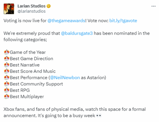
Task: Click the emoji beside Best Community Support
Action: (x=7, y=84)
